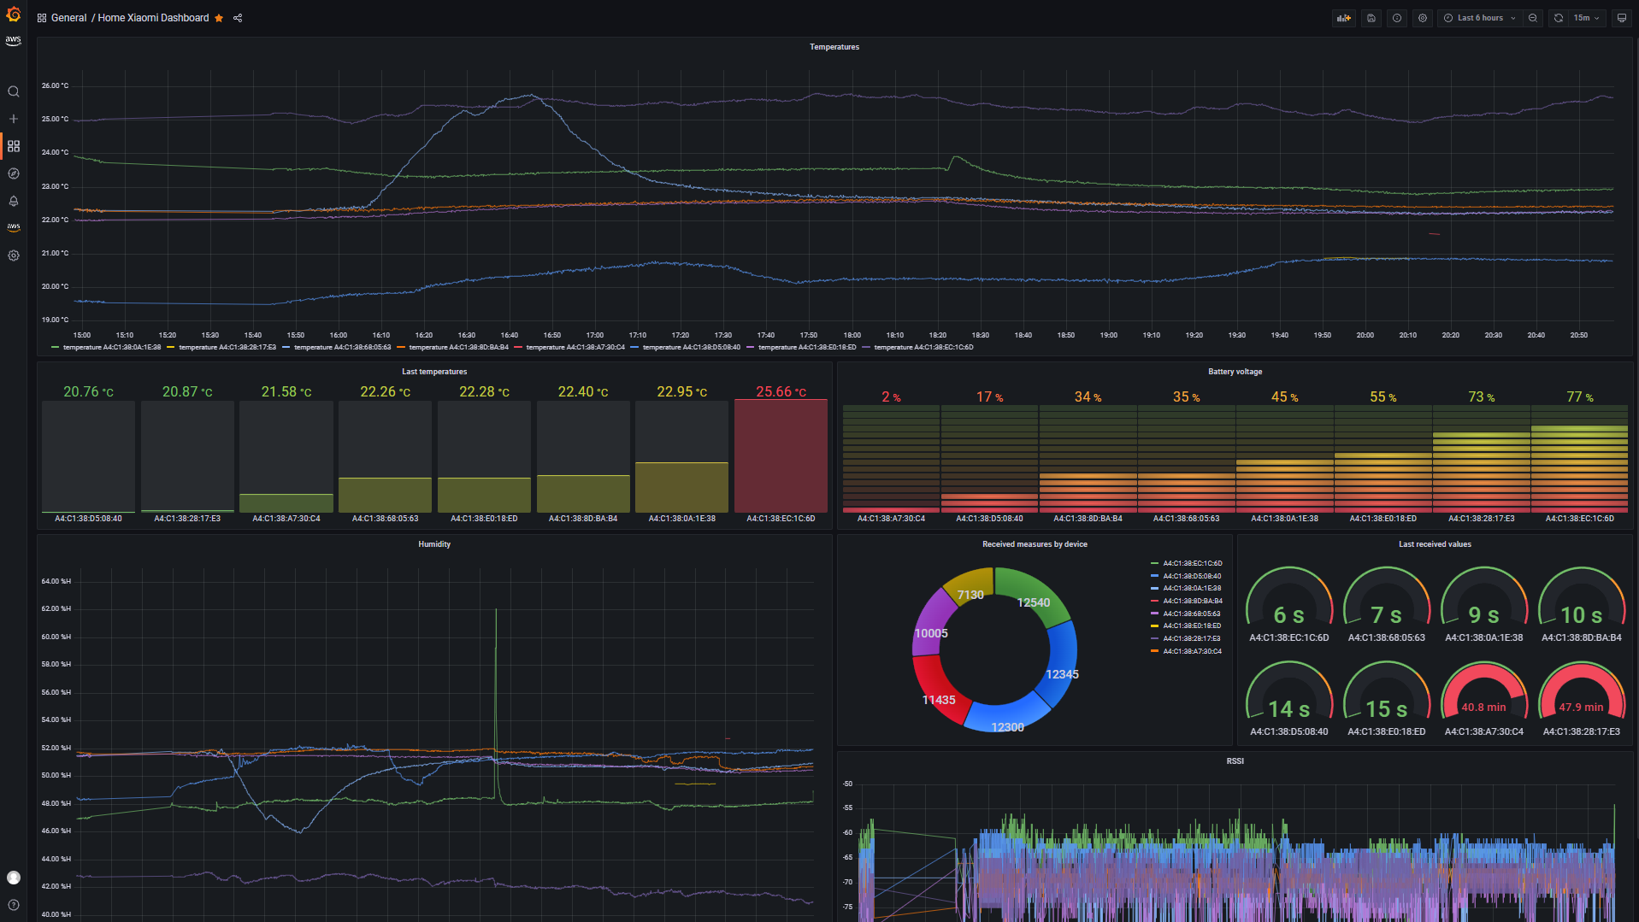Image resolution: width=1639 pixels, height=922 pixels.
Task: Toggle A4:C1:38:8D:BA:B4 in pie chart legend
Action: 1192,601
